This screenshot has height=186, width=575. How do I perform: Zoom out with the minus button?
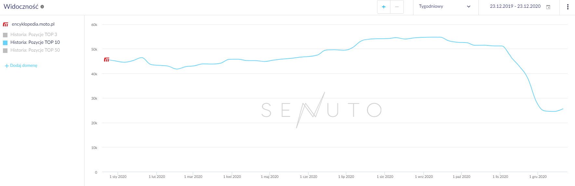397,7
